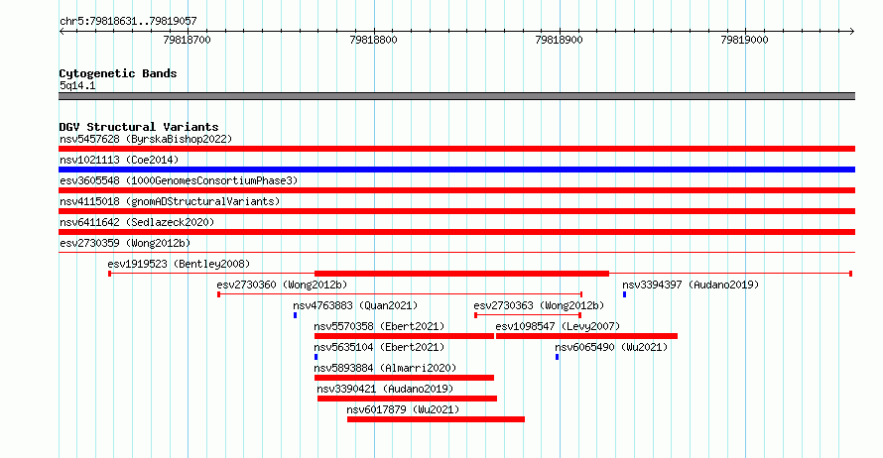The height and width of the screenshot is (458, 883).
Task: Select the red bar of nsv5893884
Action: pos(405,378)
